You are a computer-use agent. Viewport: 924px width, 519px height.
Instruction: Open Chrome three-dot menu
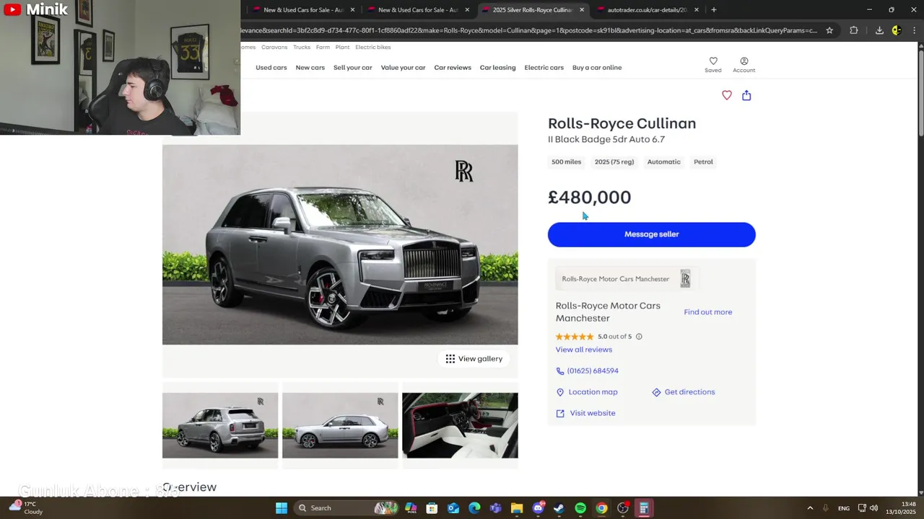915,30
